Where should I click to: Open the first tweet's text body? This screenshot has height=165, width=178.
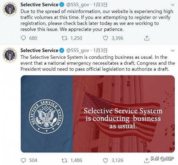[x=97, y=20]
